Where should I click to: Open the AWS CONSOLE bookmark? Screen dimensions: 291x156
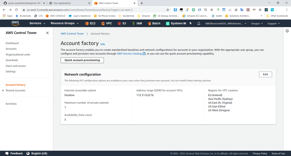(x=56, y=16)
